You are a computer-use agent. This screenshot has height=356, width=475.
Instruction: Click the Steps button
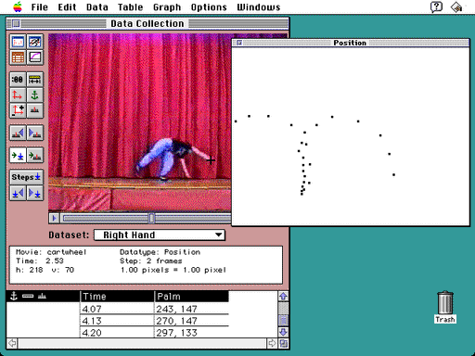[x=26, y=177]
